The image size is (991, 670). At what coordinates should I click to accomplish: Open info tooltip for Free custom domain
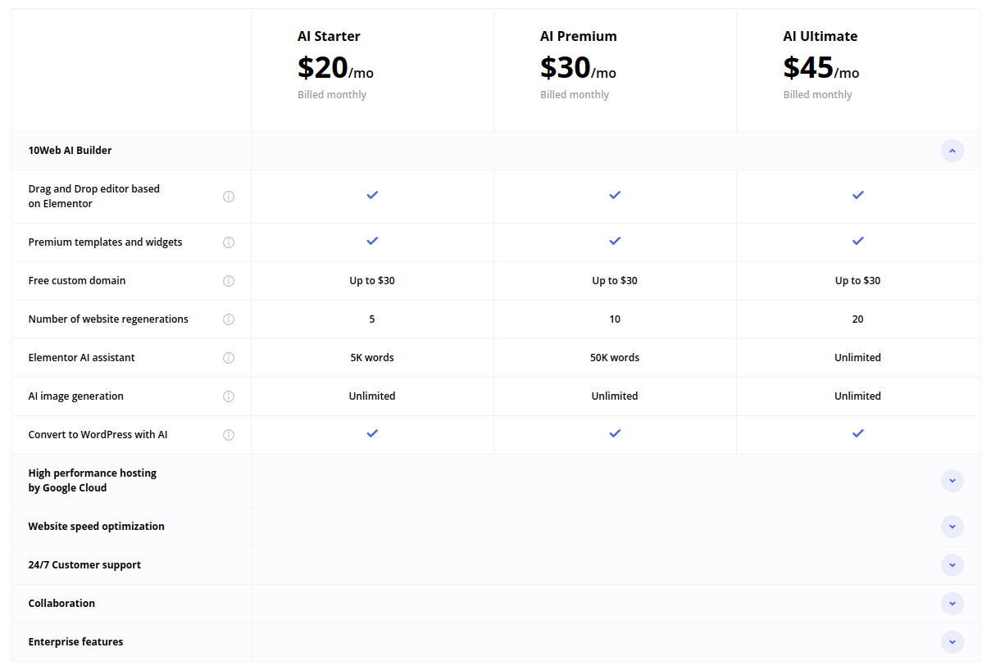coord(229,281)
